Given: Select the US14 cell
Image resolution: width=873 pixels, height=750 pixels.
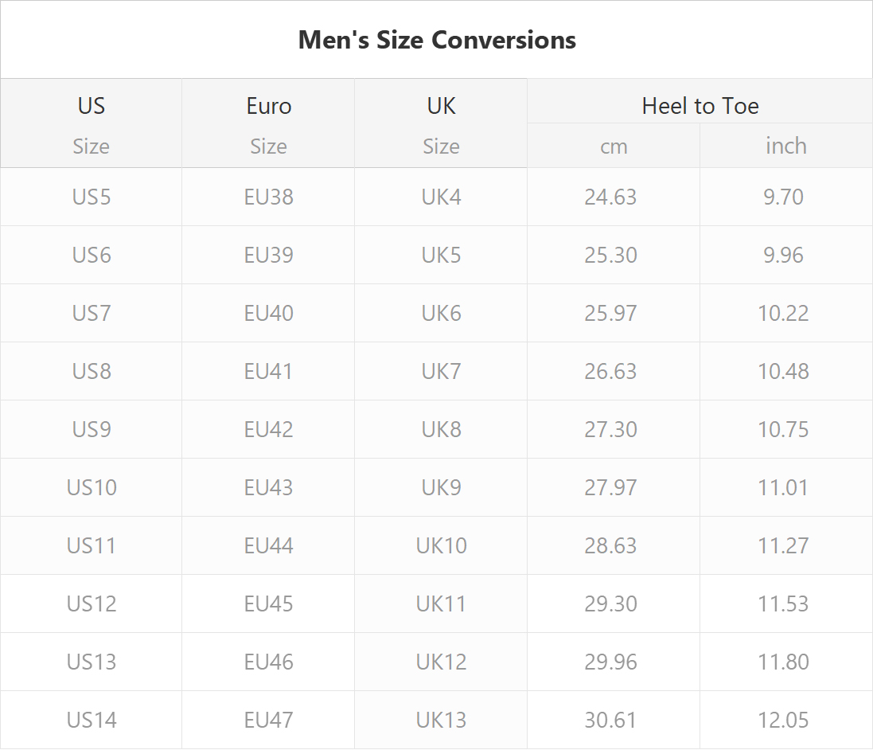Looking at the screenshot, I should pyautogui.click(x=91, y=720).
